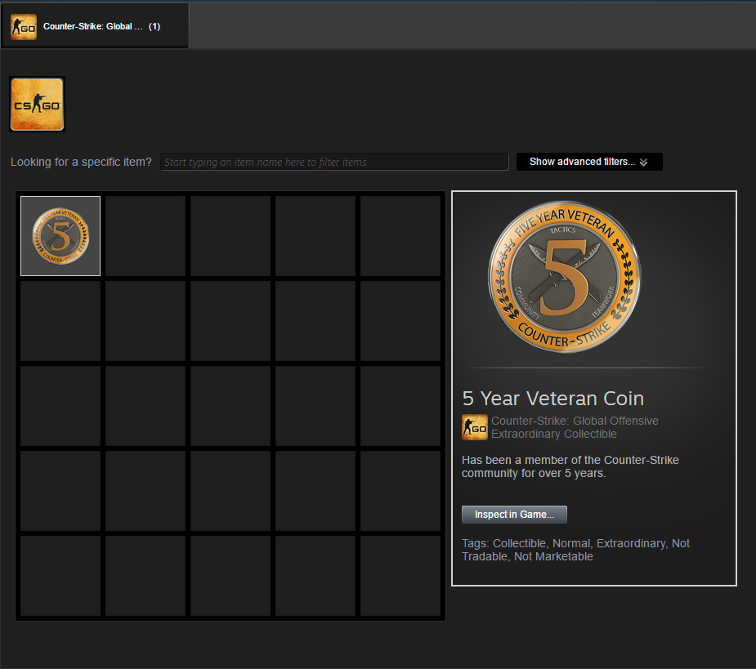Click the item name filter field
The height and width of the screenshot is (669, 756).
pyautogui.click(x=334, y=162)
